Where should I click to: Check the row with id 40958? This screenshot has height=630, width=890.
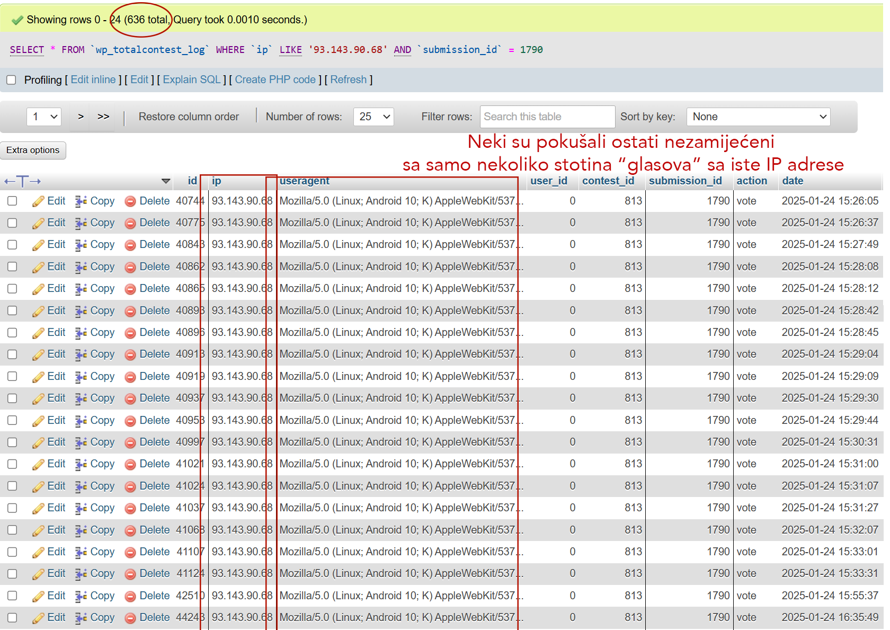pos(12,420)
